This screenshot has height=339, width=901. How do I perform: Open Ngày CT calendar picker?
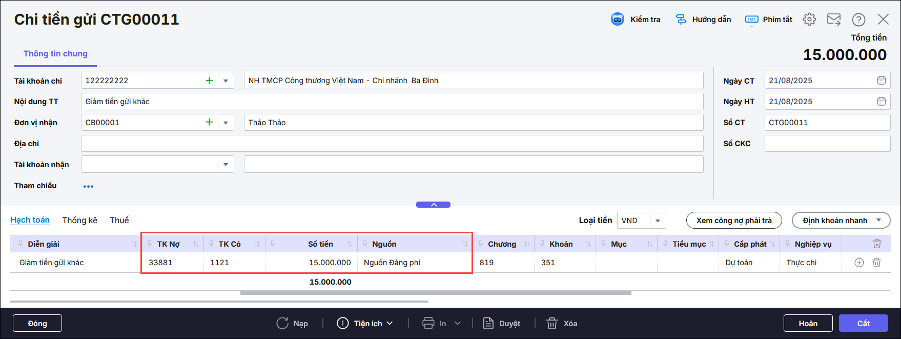coord(881,81)
